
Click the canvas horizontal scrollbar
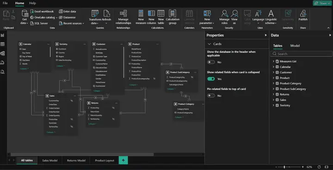(82, 154)
